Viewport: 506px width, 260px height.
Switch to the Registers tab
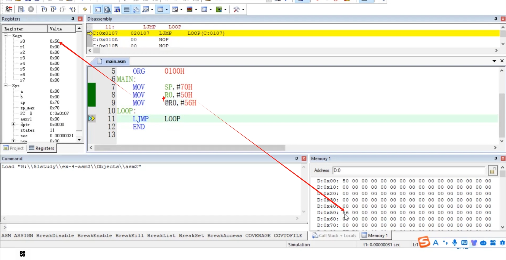tap(41, 148)
